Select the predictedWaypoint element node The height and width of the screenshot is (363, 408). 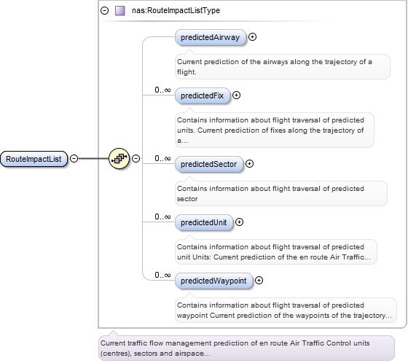pyautogui.click(x=213, y=281)
